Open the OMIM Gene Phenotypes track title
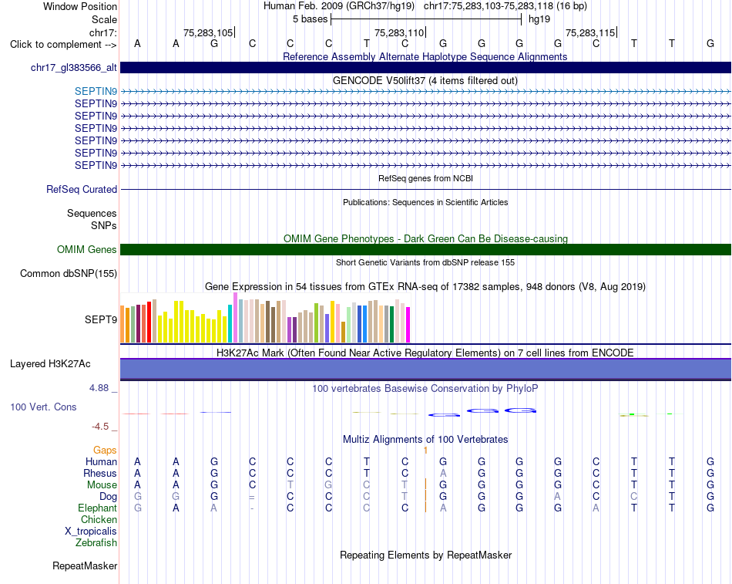The width and height of the screenshot is (732, 584). pyautogui.click(x=426, y=238)
